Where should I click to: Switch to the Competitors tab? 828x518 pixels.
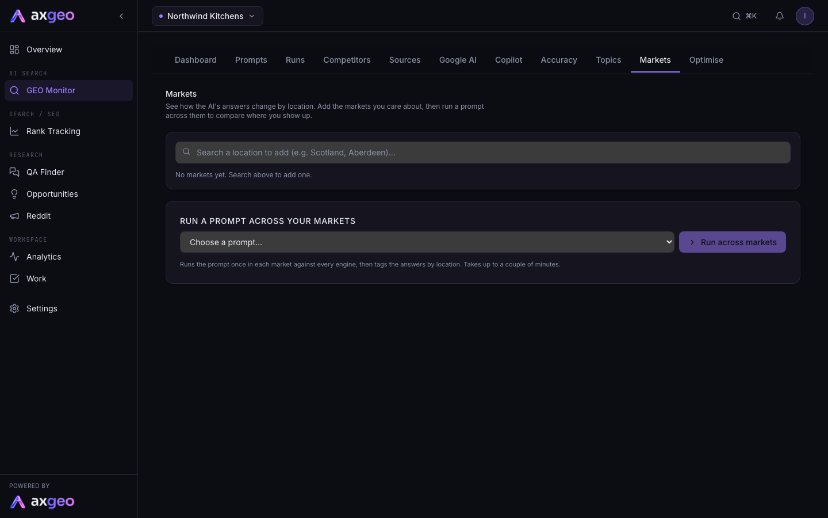pyautogui.click(x=347, y=60)
